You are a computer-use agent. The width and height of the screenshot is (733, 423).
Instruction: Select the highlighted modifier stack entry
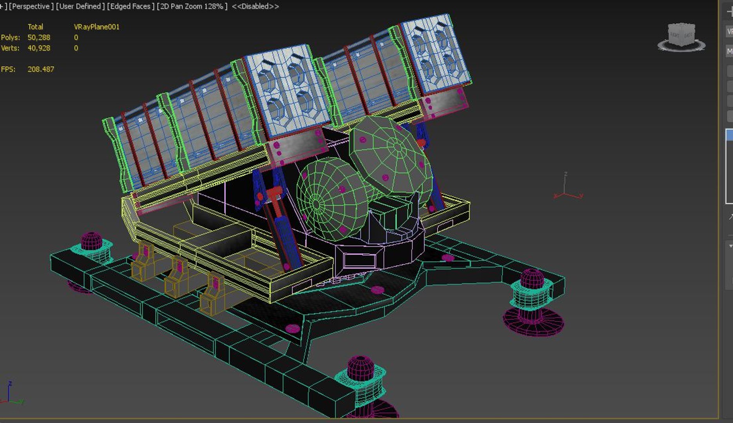[x=729, y=135]
